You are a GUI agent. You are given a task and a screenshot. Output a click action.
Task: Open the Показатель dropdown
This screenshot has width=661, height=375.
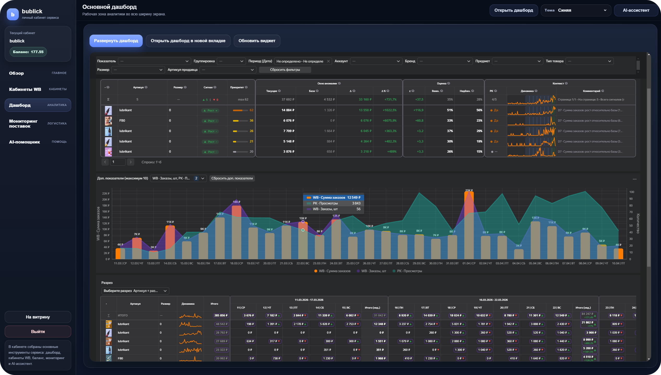pos(154,61)
